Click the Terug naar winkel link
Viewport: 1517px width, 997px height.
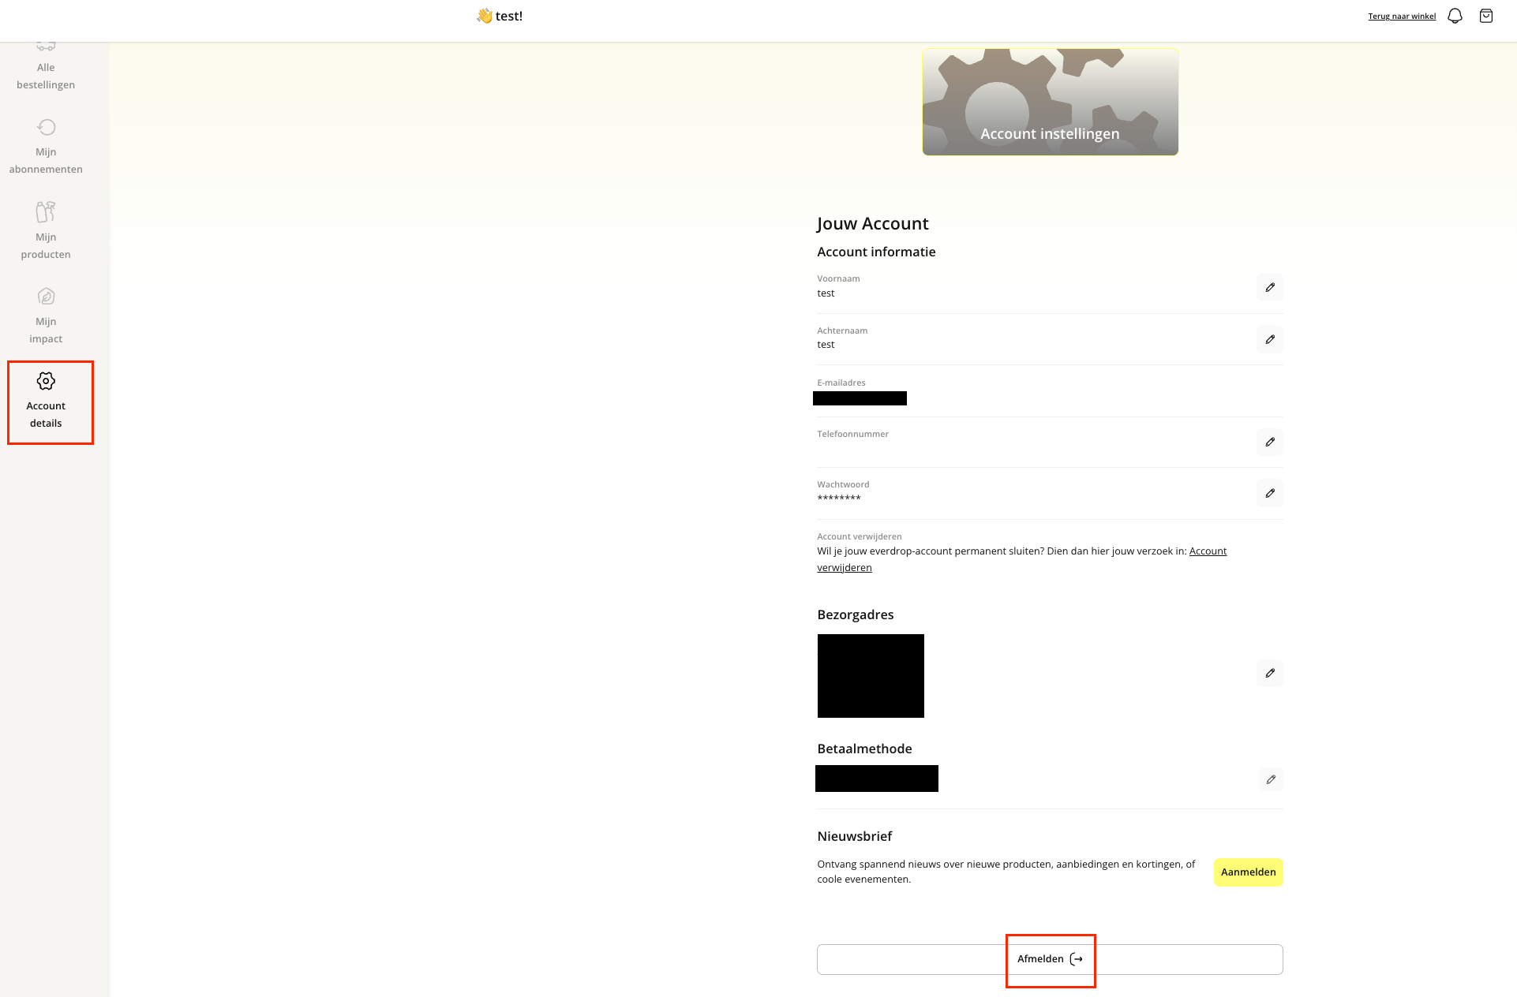(x=1401, y=17)
